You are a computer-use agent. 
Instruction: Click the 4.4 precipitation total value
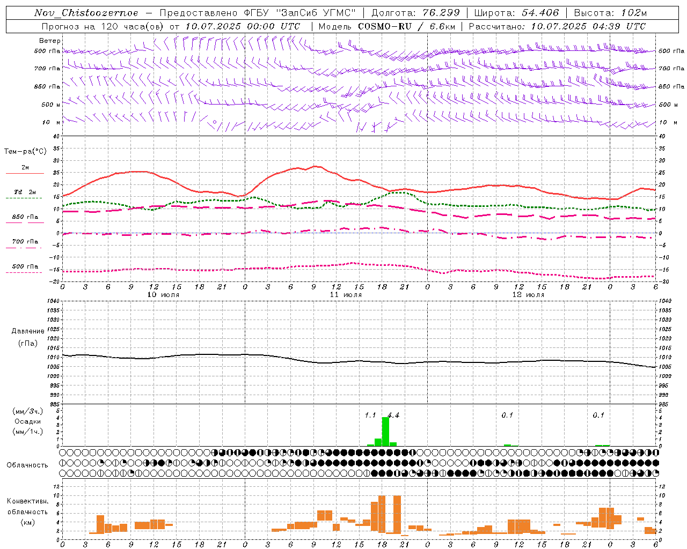pyautogui.click(x=393, y=416)
